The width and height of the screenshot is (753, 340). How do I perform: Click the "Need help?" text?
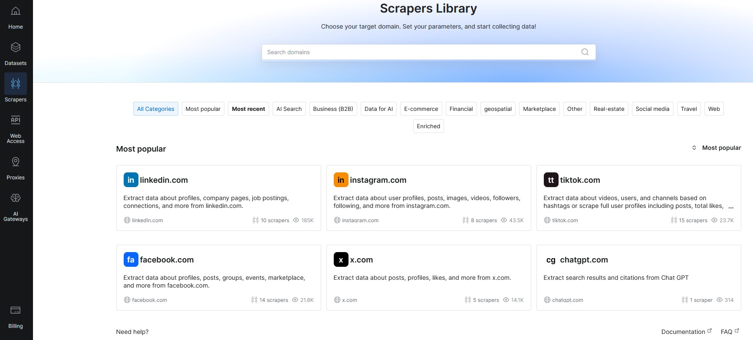(x=132, y=332)
